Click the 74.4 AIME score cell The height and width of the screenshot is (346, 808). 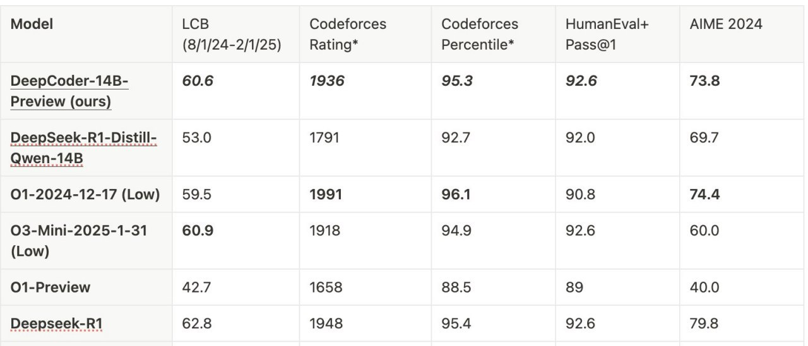click(704, 195)
